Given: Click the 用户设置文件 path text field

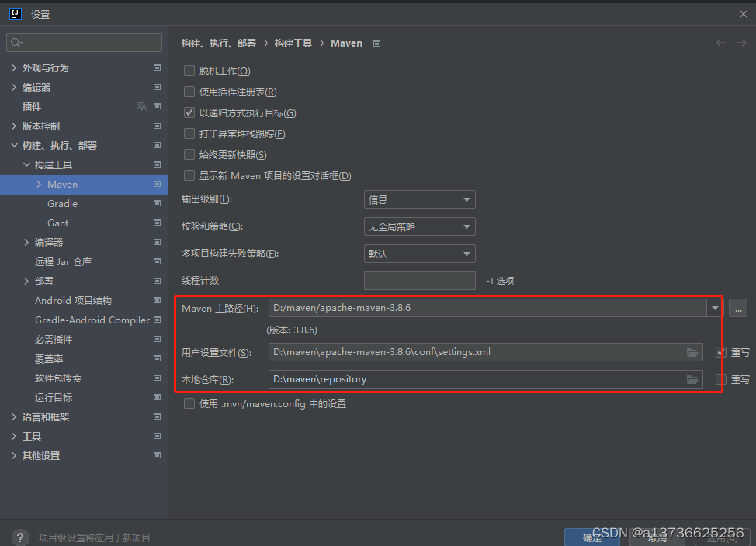Looking at the screenshot, I should click(x=486, y=352).
